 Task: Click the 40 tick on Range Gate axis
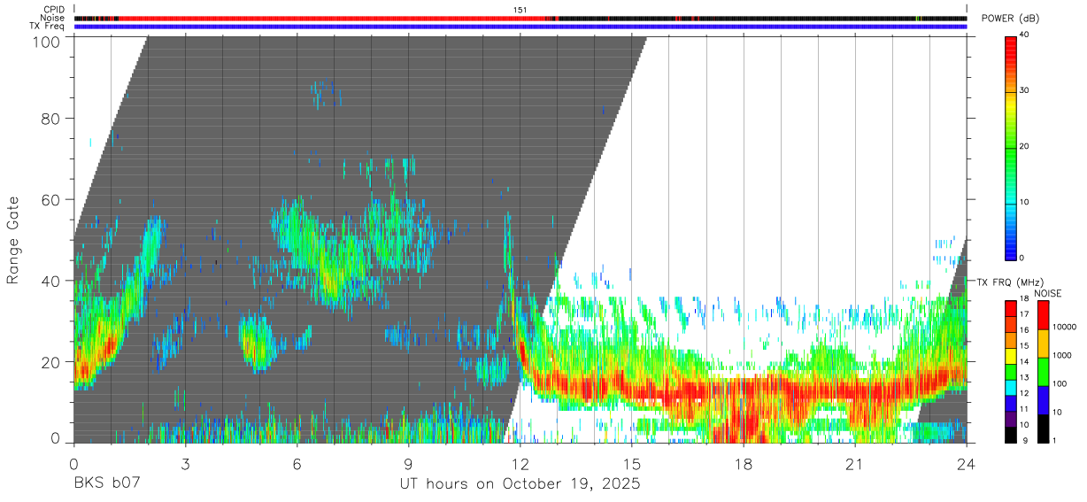tap(50, 282)
